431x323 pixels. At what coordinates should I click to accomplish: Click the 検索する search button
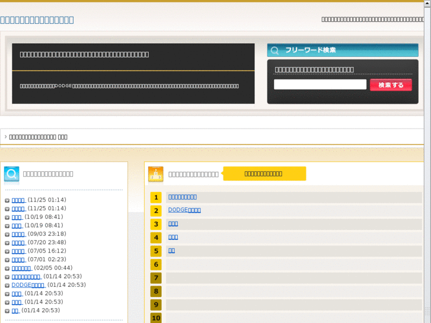[x=391, y=85]
